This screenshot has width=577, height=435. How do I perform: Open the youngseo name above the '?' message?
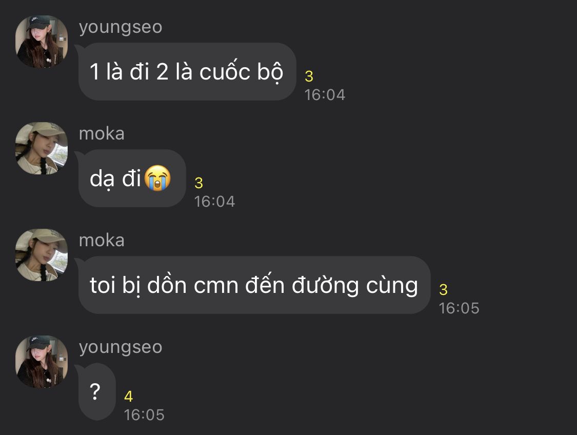click(x=121, y=348)
